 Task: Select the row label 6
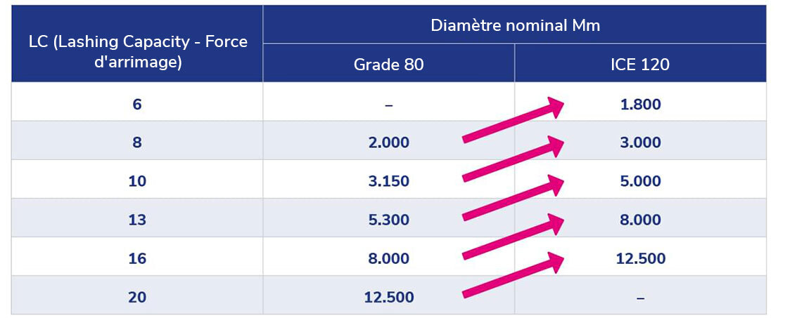137,105
